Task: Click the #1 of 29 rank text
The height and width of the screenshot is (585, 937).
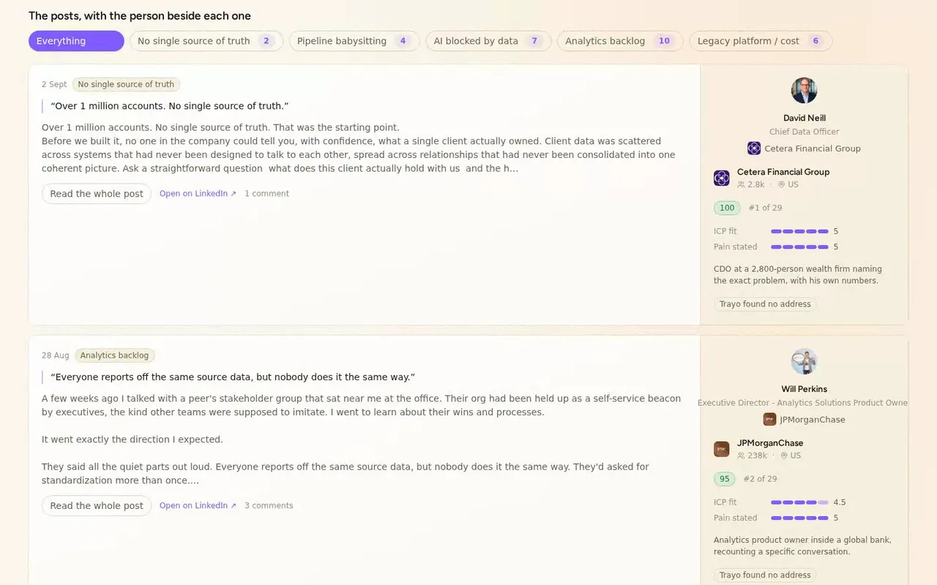Action: coord(765,208)
